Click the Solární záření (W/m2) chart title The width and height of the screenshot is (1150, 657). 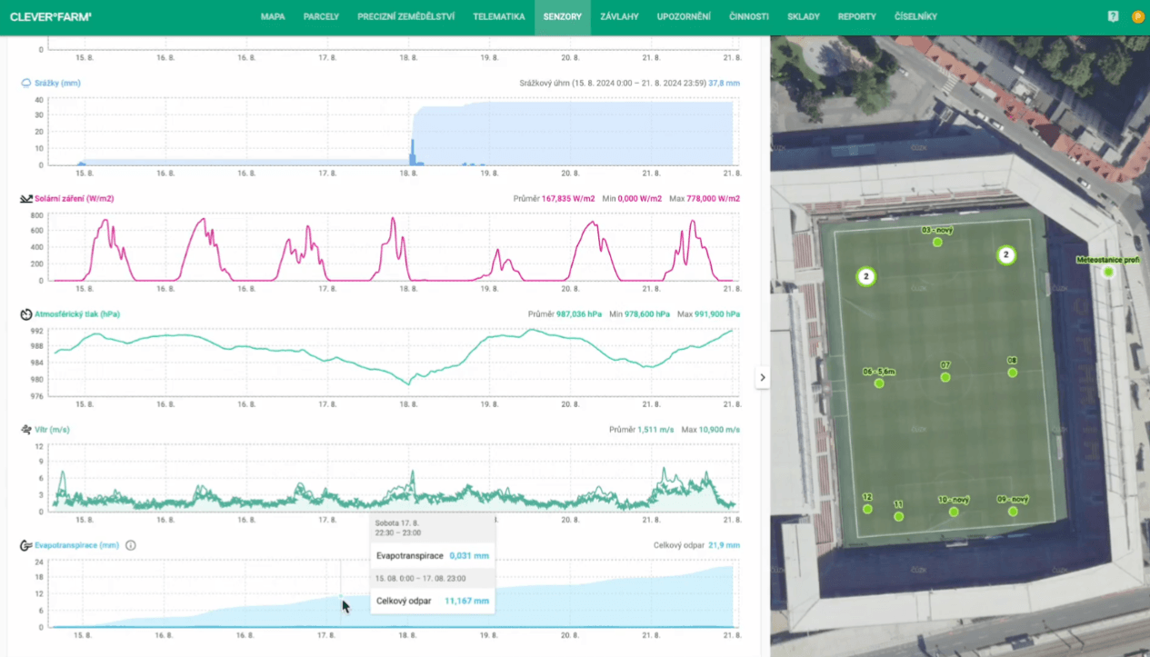(75, 198)
